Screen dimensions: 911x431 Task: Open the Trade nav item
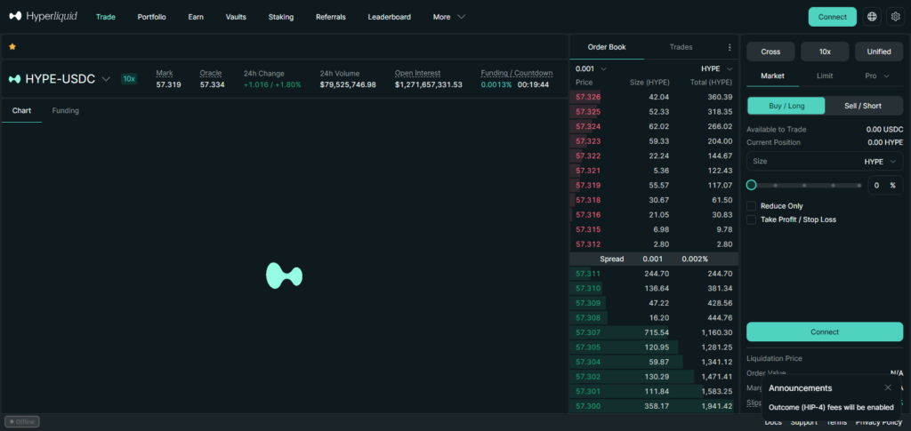[x=106, y=17]
